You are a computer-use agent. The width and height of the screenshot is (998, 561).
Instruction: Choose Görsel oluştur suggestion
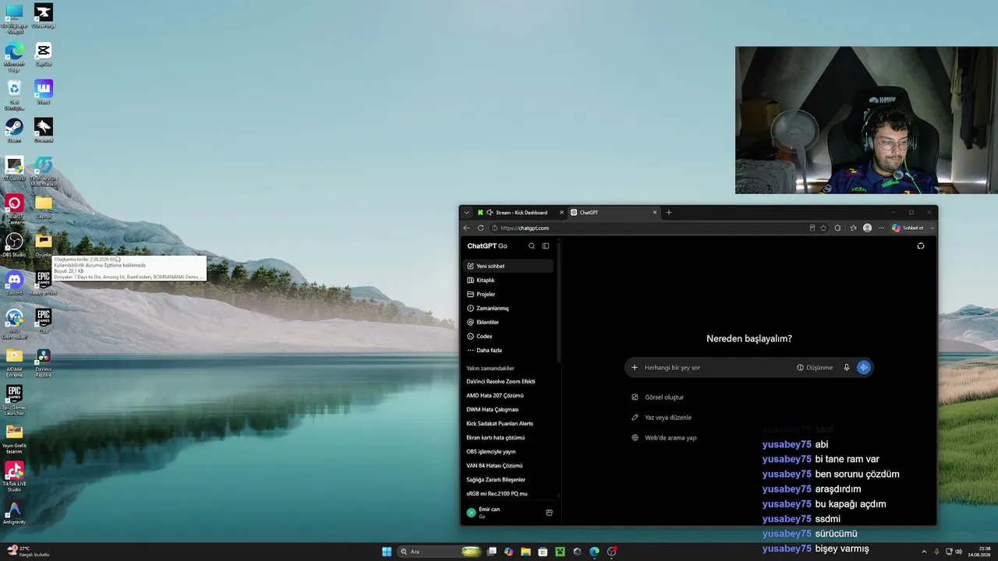pyautogui.click(x=658, y=397)
